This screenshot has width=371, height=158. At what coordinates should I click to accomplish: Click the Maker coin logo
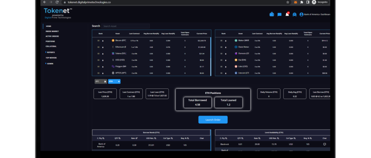(x=236, y=41)
